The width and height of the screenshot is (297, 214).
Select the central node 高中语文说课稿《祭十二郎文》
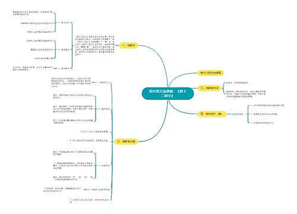click(x=168, y=93)
